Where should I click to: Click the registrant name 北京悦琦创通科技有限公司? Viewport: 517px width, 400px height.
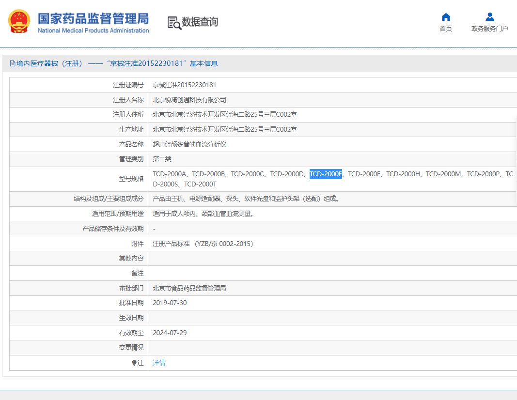coord(189,100)
